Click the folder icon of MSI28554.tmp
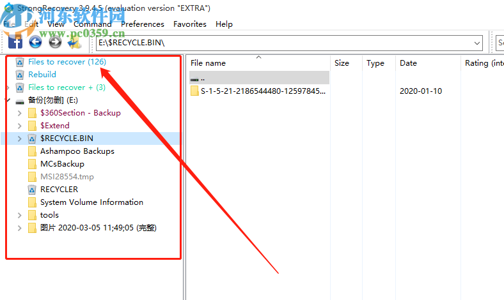Image resolution: width=504 pixels, height=300 pixels. 32,177
